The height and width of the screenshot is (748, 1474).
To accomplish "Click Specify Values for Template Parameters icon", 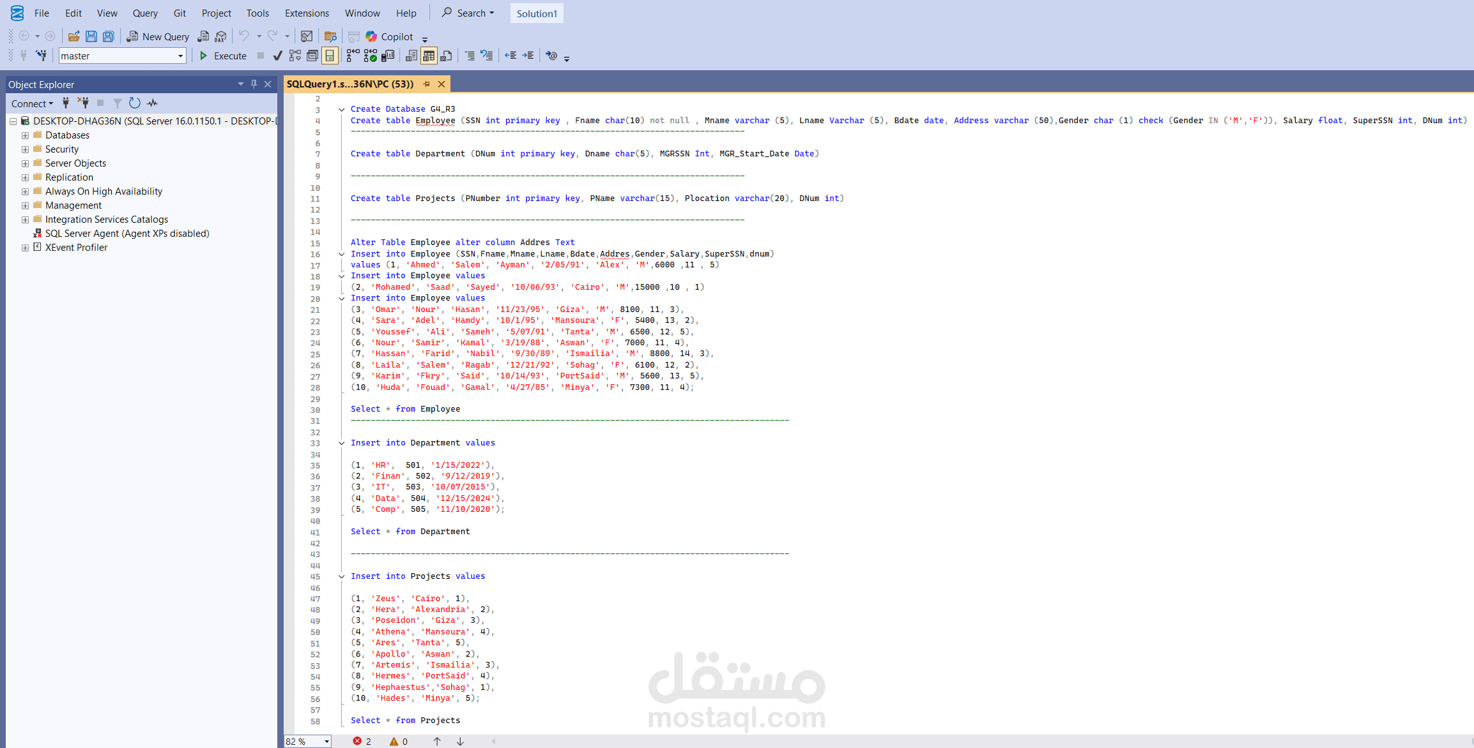I will [x=551, y=56].
